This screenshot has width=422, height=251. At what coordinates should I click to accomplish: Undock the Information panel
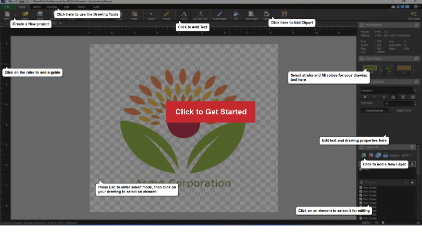[x=417, y=25]
